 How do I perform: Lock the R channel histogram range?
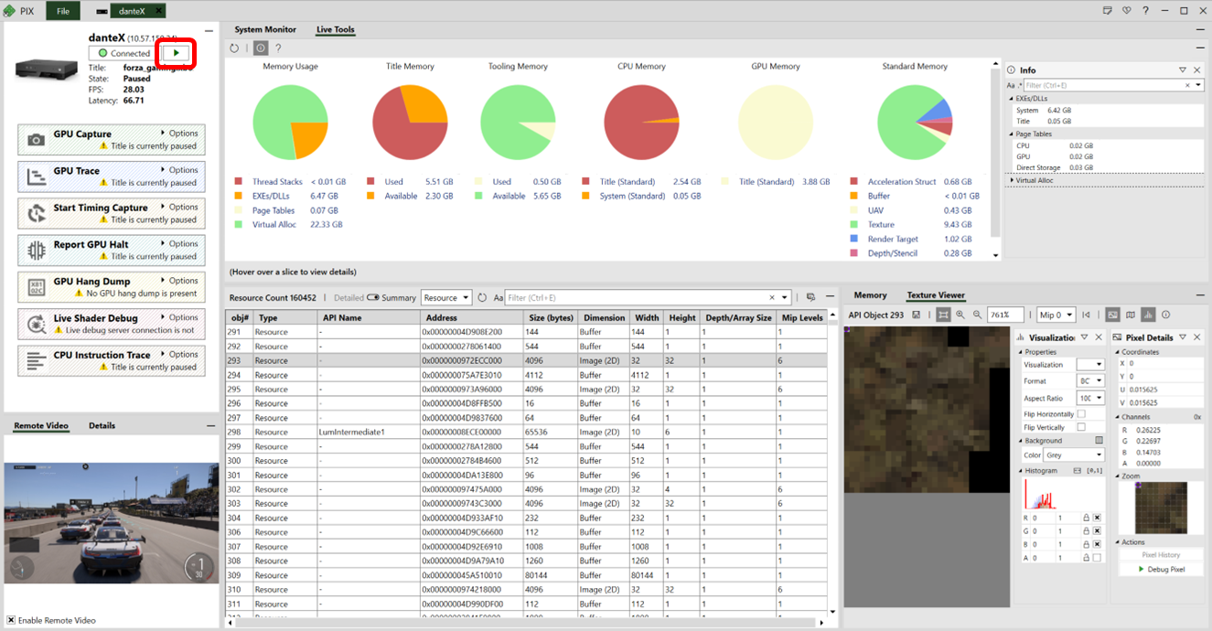(x=1086, y=518)
